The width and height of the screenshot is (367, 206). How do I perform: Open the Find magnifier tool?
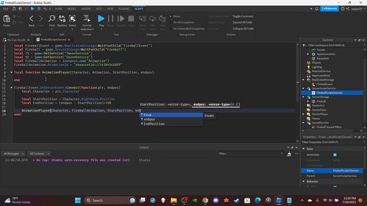tap(52, 19)
